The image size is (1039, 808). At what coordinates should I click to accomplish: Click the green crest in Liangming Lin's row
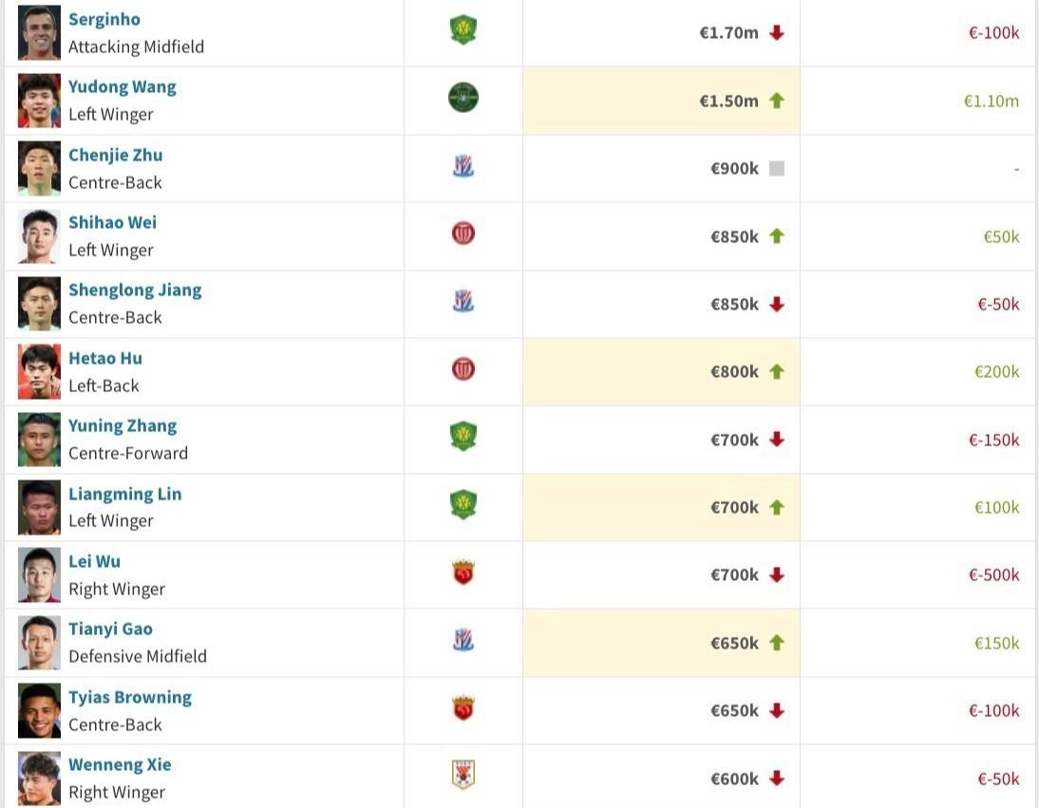click(x=463, y=504)
